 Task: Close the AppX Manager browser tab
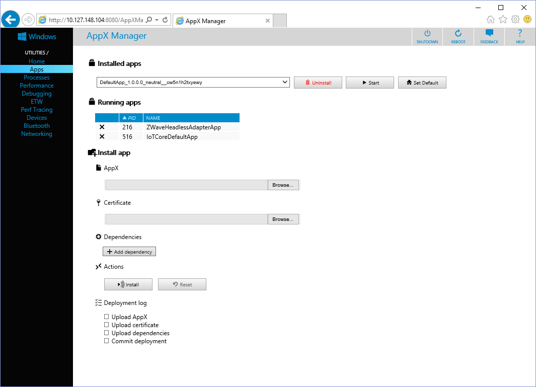268,21
